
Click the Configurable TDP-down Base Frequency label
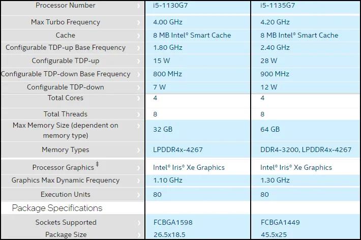click(66, 74)
